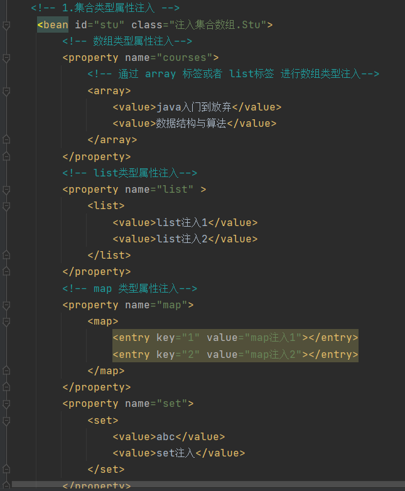The height and width of the screenshot is (491, 405).
Task: Click the value "数据结构与算法"
Action: 192,123
